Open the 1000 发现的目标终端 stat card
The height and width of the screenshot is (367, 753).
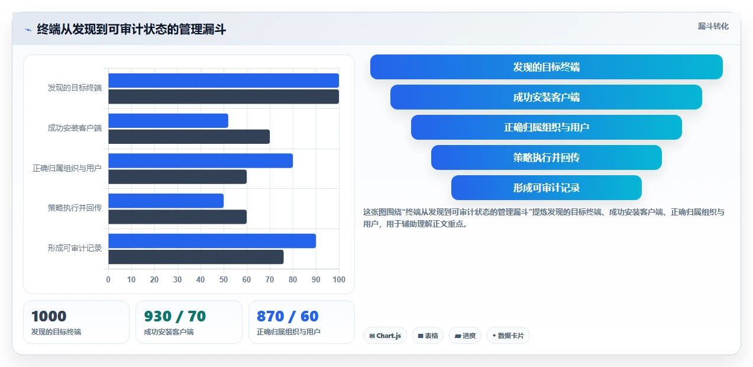point(76,322)
